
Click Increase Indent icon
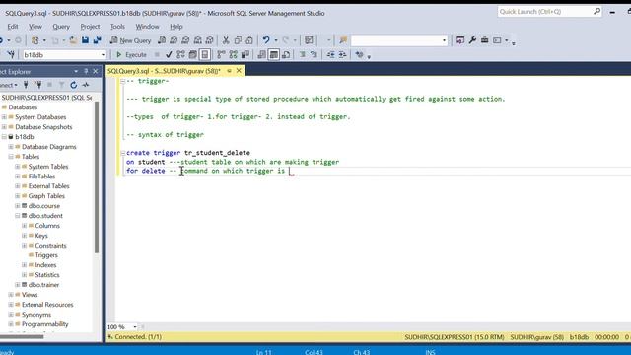342,55
